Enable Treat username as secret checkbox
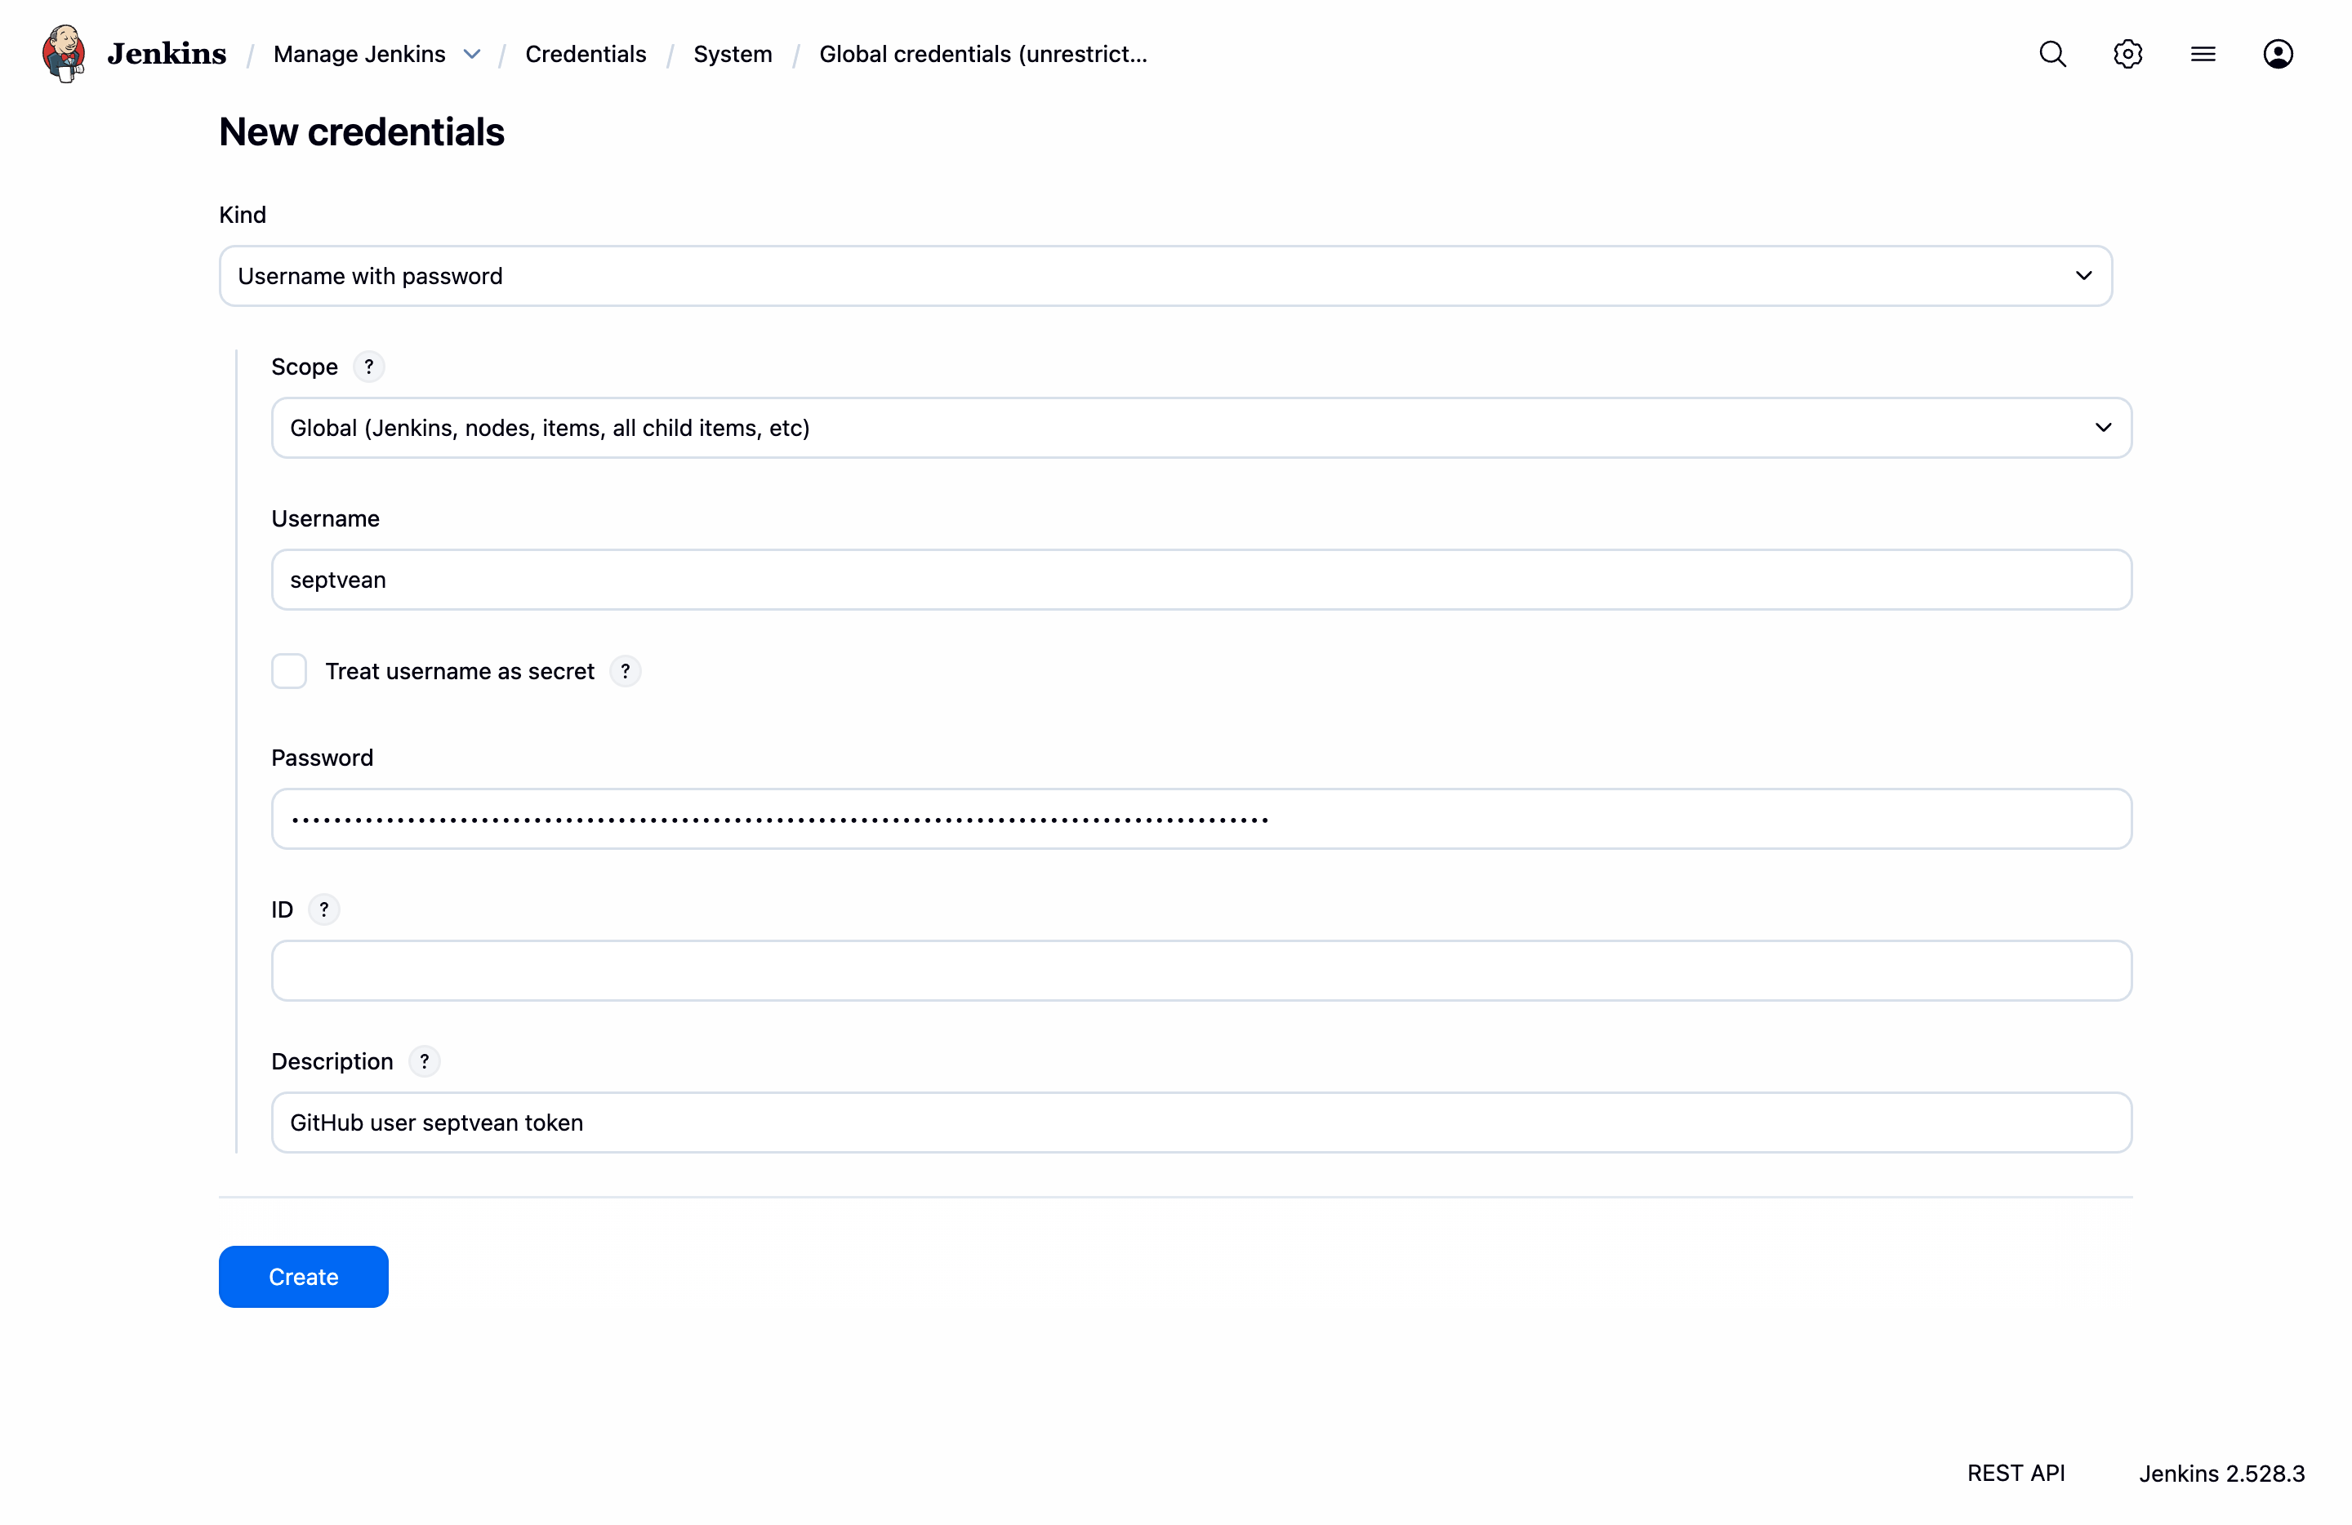Viewport: 2352px width, 1525px height. pos(288,672)
